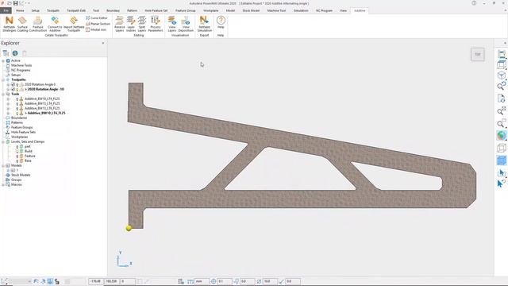The image size is (508, 286).
Task: Toggle light bulb for level 'Feature'
Action: [x=17, y=156]
